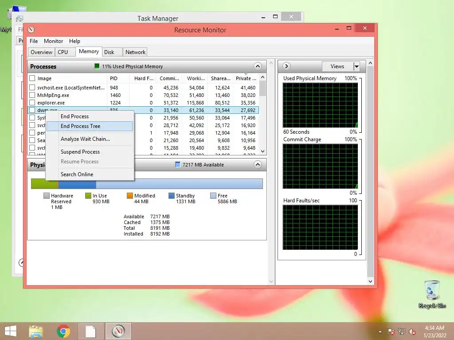The image size is (454, 340).
Task: Click the Hardware Reserved legend swatch
Action: (46, 196)
